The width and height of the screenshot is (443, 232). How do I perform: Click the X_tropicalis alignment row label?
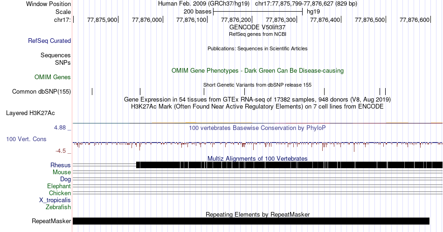click(x=55, y=200)
